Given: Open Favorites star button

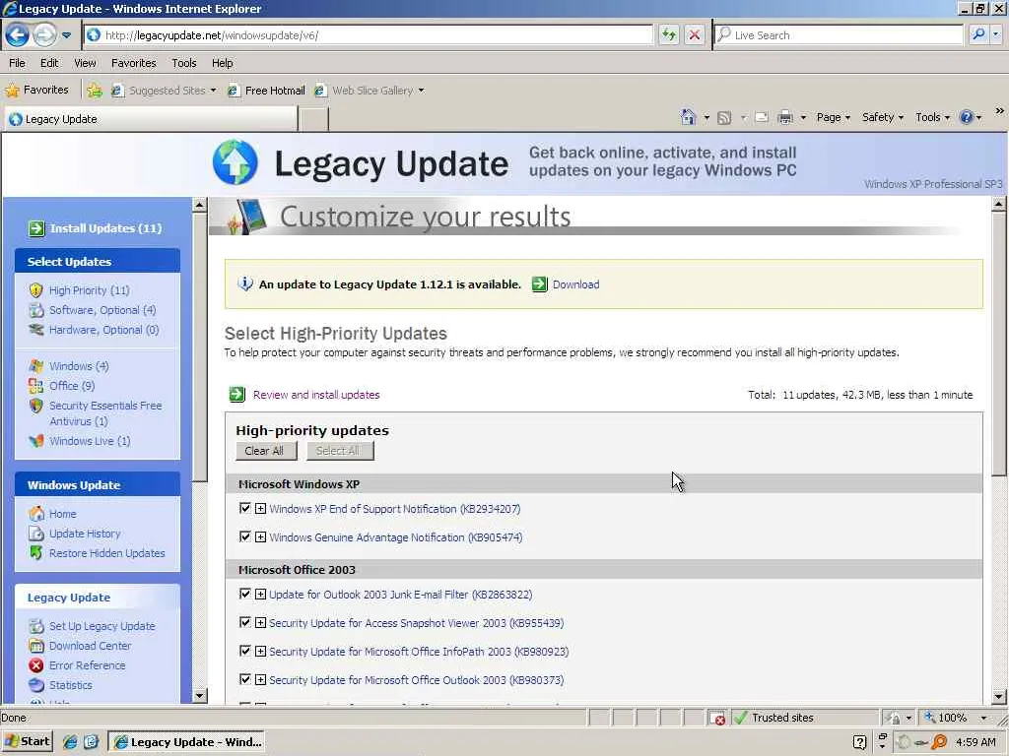Looking at the screenshot, I should 36,90.
